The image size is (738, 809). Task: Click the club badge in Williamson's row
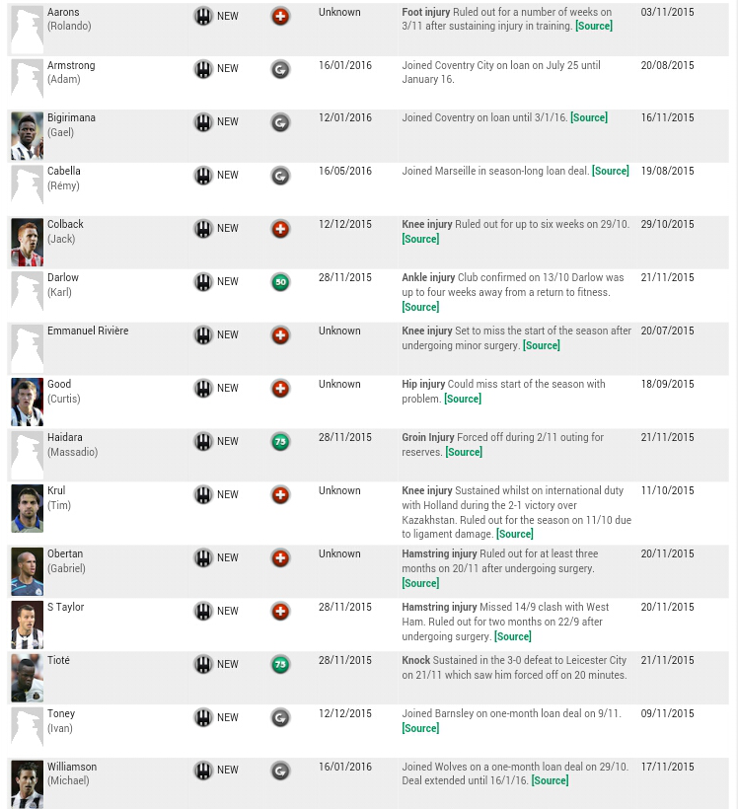203,771
